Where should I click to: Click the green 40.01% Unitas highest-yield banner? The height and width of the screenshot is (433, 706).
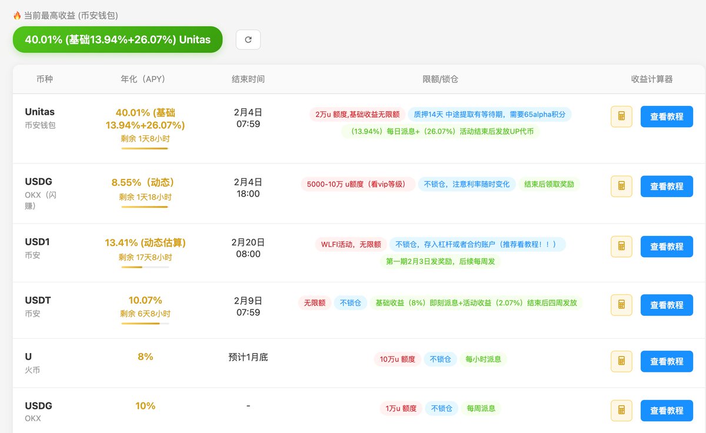[x=118, y=39]
